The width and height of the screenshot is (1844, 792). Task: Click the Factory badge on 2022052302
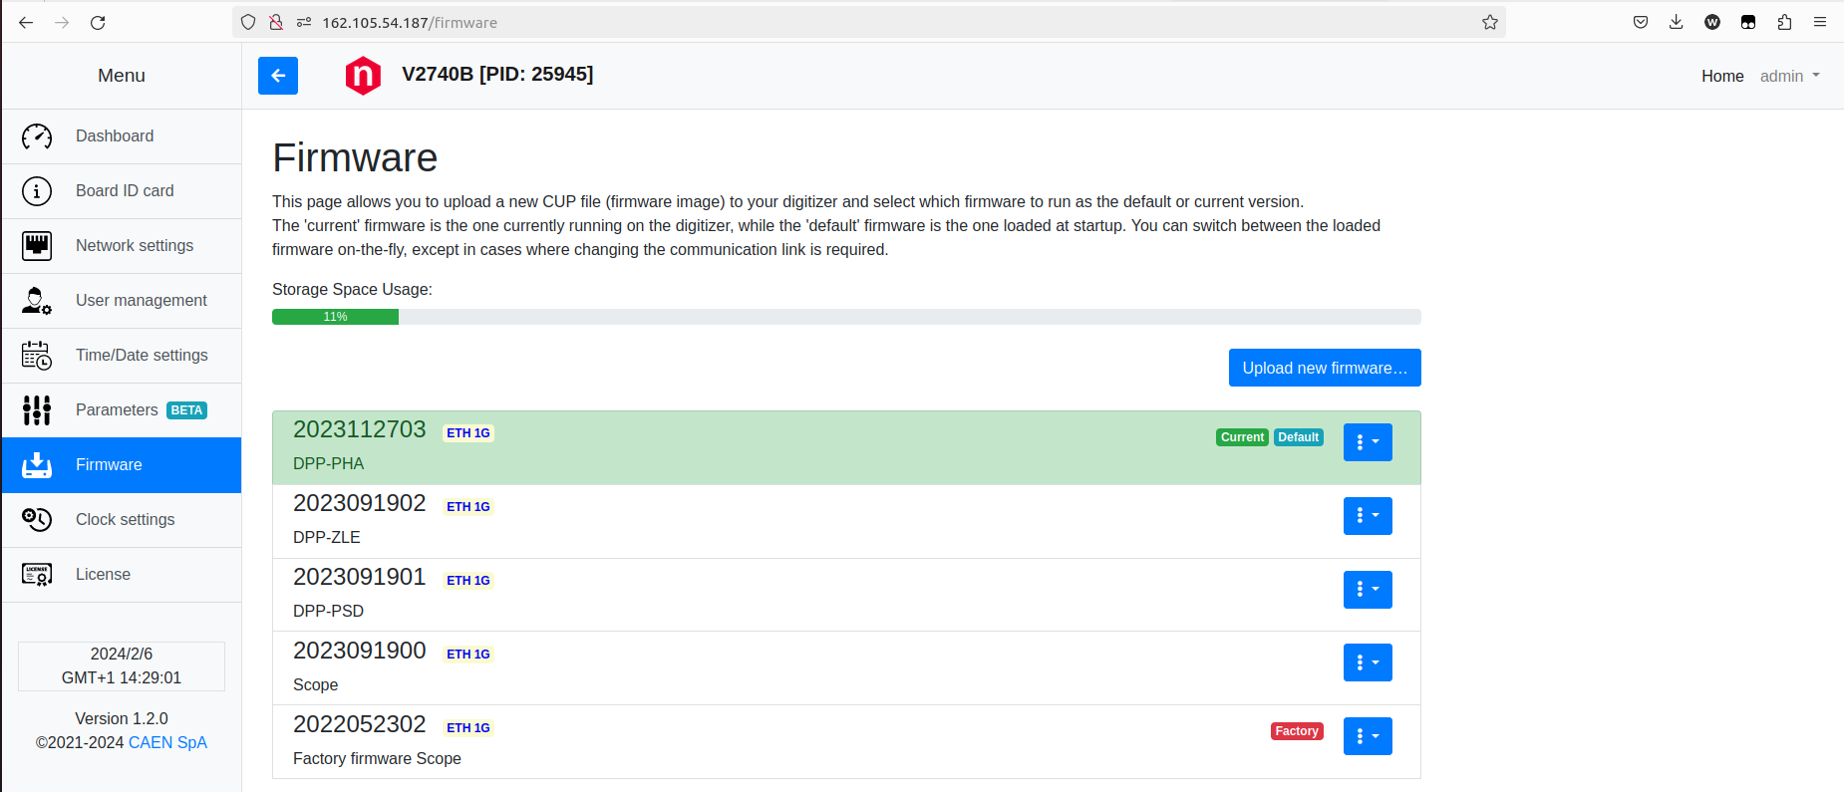[x=1297, y=731]
